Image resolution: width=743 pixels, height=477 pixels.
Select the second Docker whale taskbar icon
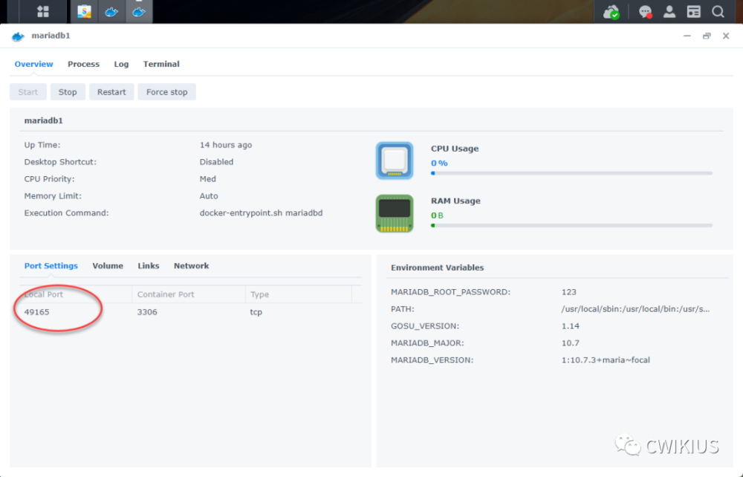(139, 11)
